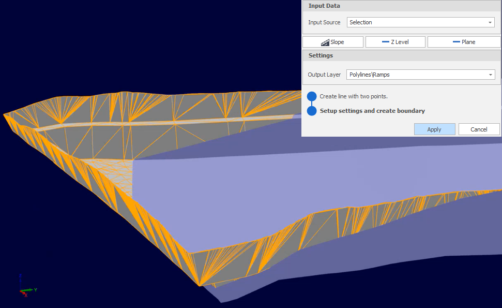Cancel the boundary creation dialog
This screenshot has height=308, width=502.
[x=479, y=129]
